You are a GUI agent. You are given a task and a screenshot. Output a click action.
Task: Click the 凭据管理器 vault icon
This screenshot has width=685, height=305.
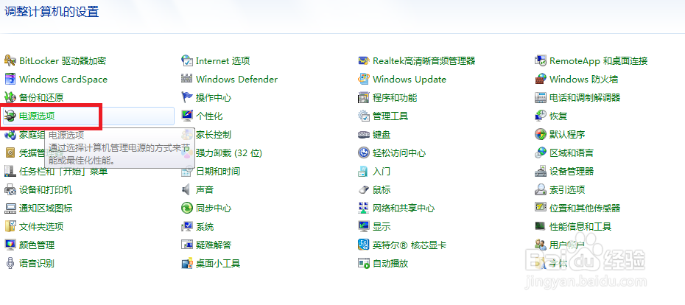[x=10, y=152]
